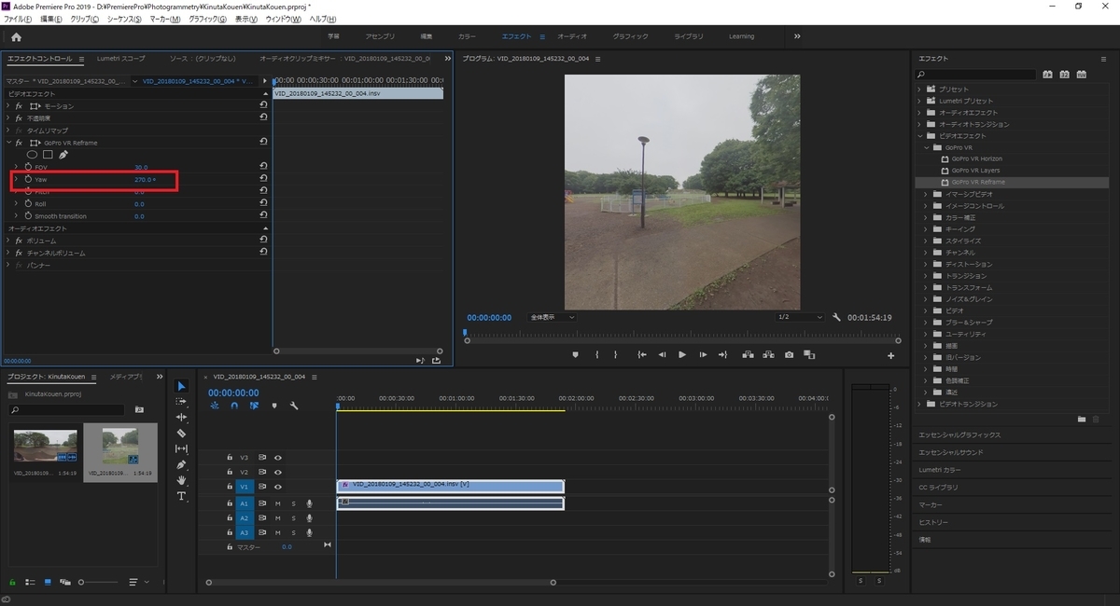Select the Selection tool arrow
The image size is (1120, 606).
[x=182, y=386]
